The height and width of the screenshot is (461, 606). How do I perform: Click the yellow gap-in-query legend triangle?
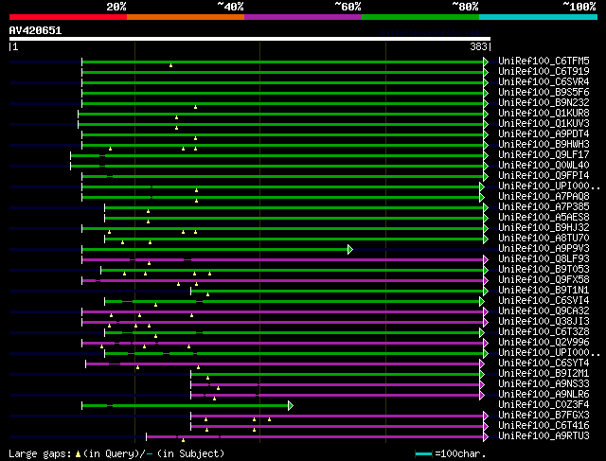78,454
